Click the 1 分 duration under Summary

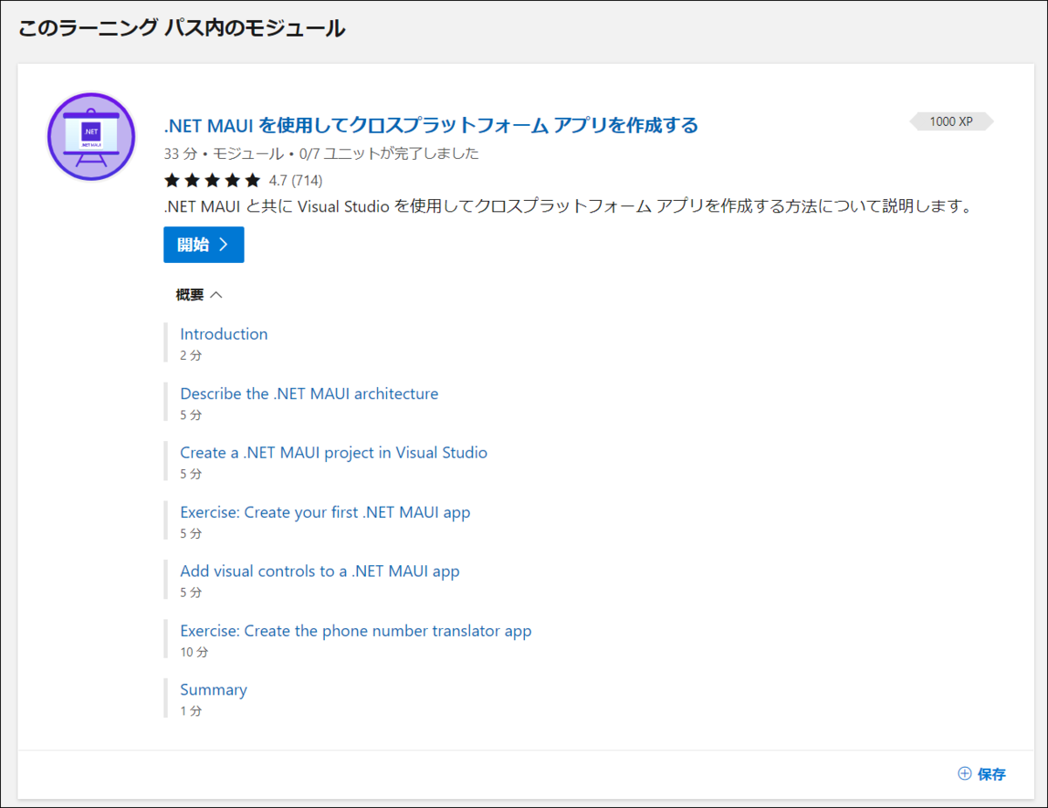coord(190,711)
